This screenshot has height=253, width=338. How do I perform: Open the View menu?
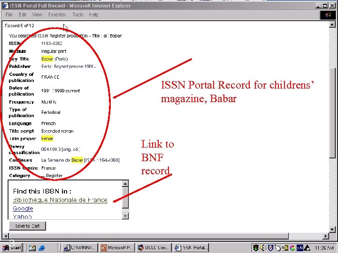point(37,15)
